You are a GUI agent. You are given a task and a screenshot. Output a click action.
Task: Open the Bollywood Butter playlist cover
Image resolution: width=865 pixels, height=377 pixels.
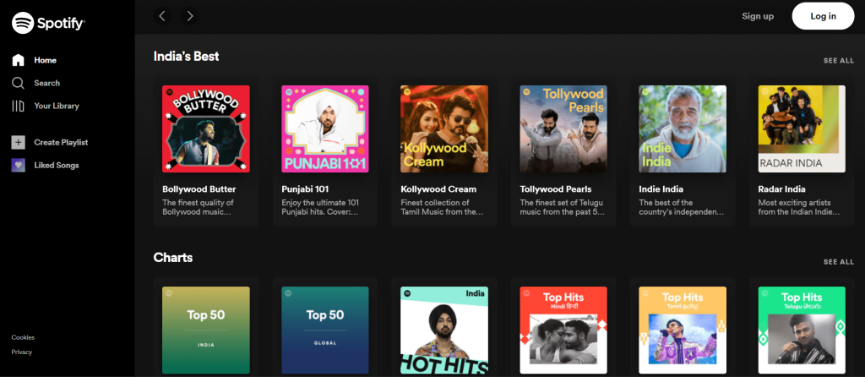point(206,128)
